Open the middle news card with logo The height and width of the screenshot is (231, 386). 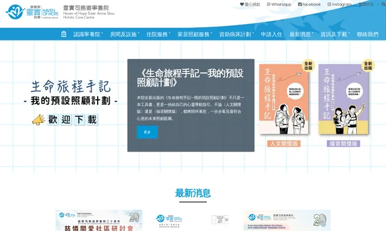coord(193,220)
